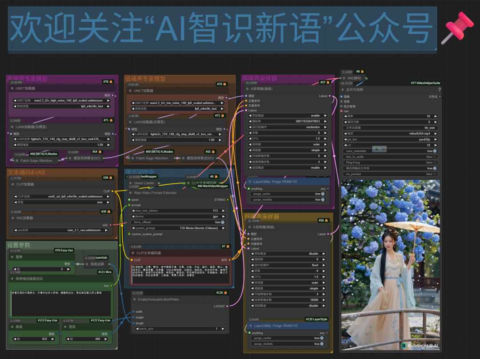Select the 设置参数 group title
Screen dimensions: 480x359
[x=19, y=245]
